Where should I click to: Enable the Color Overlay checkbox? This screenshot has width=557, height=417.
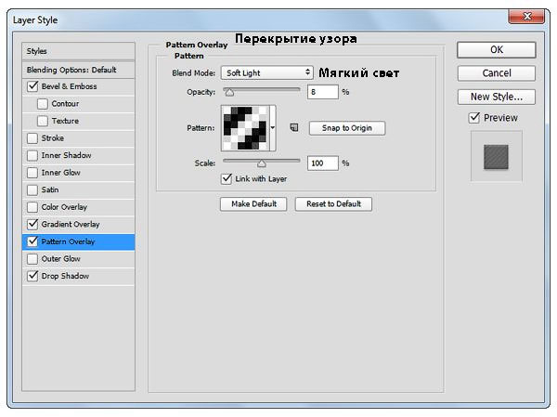point(32,207)
